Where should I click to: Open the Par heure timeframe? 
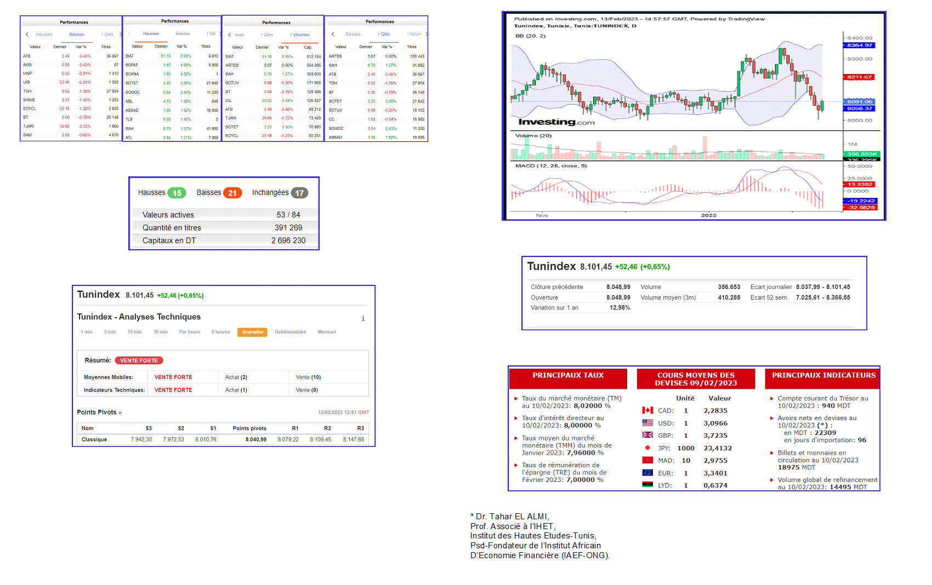pyautogui.click(x=189, y=332)
